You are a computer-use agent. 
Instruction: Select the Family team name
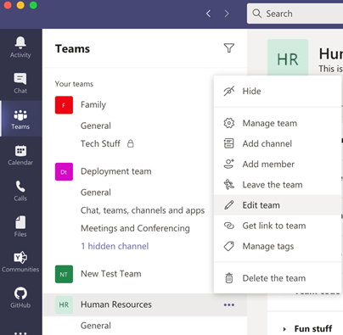(93, 105)
